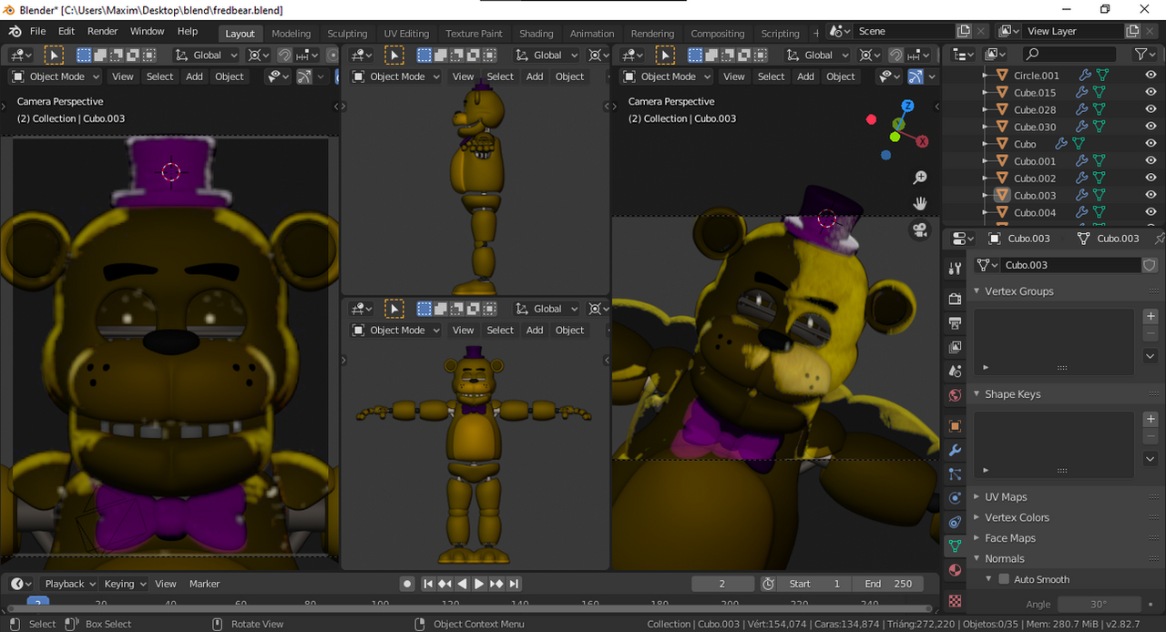Image resolution: width=1166 pixels, height=632 pixels.
Task: Click the pan hand gizmo in right viewport
Action: click(920, 203)
